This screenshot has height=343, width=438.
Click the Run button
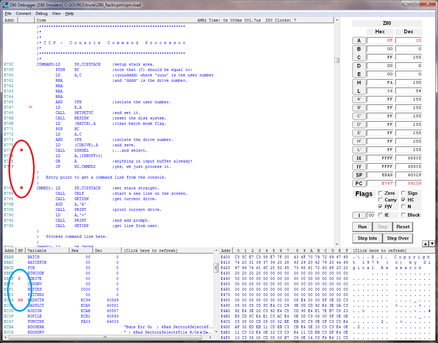click(363, 227)
